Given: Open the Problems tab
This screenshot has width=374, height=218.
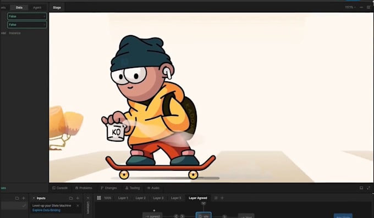Looking at the screenshot, I should pyautogui.click(x=84, y=188).
